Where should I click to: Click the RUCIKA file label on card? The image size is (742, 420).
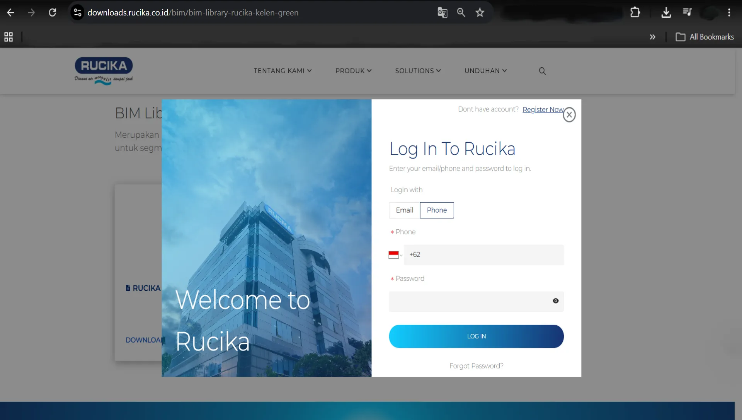[x=143, y=288]
